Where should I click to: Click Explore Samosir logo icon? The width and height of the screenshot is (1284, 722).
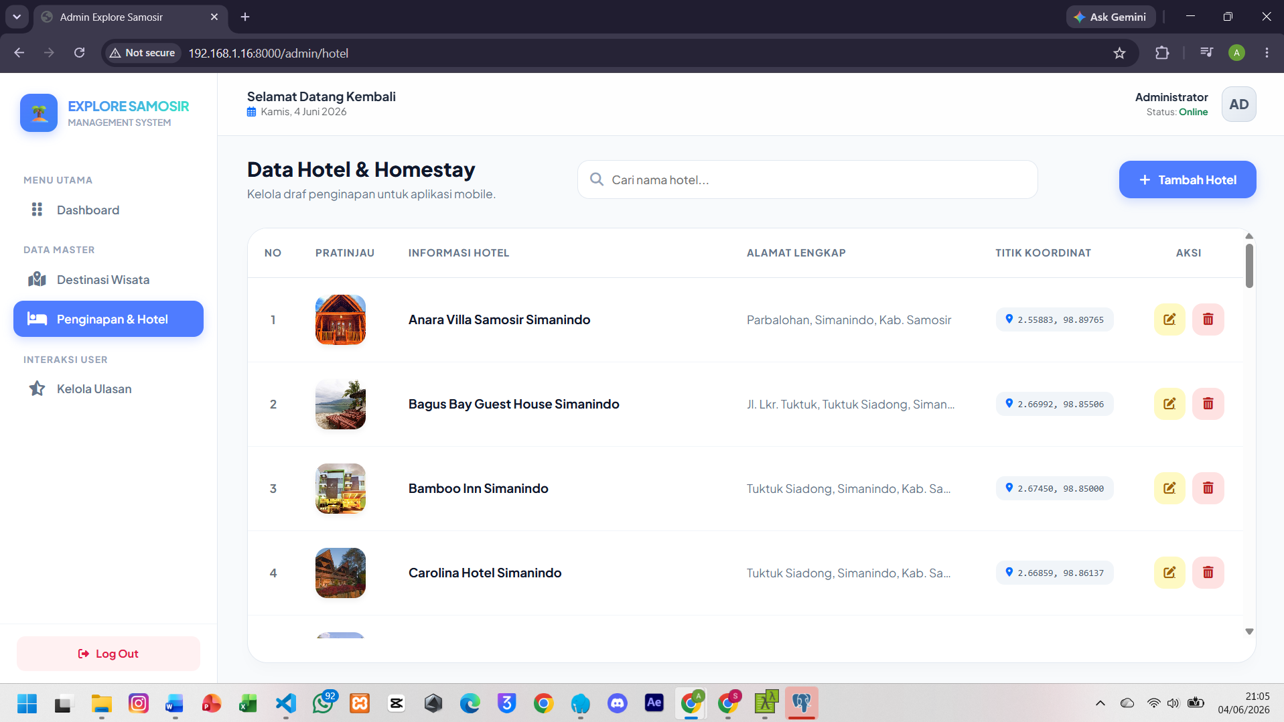pyautogui.click(x=39, y=113)
